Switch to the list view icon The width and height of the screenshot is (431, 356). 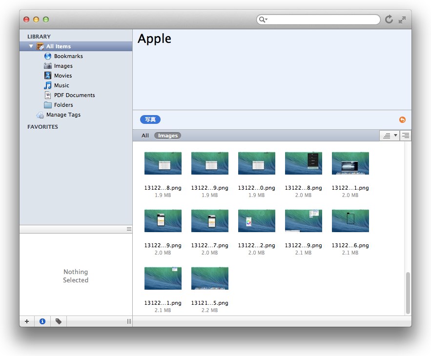[x=406, y=136]
